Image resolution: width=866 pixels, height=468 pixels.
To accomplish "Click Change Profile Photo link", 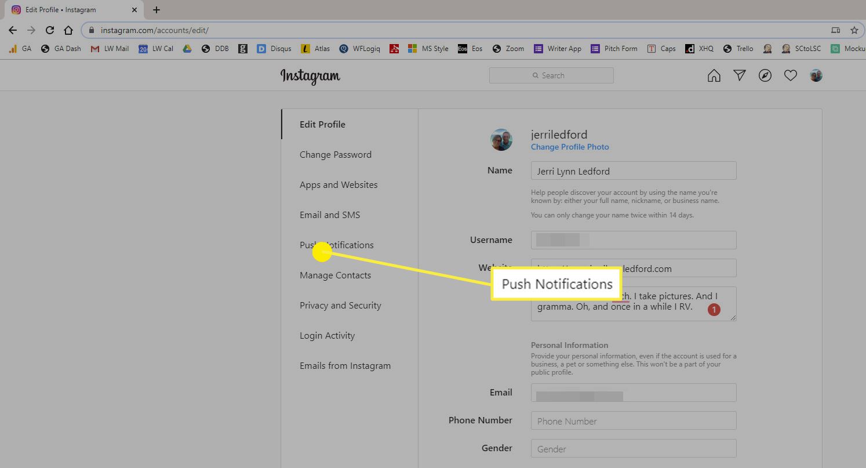I will (570, 147).
